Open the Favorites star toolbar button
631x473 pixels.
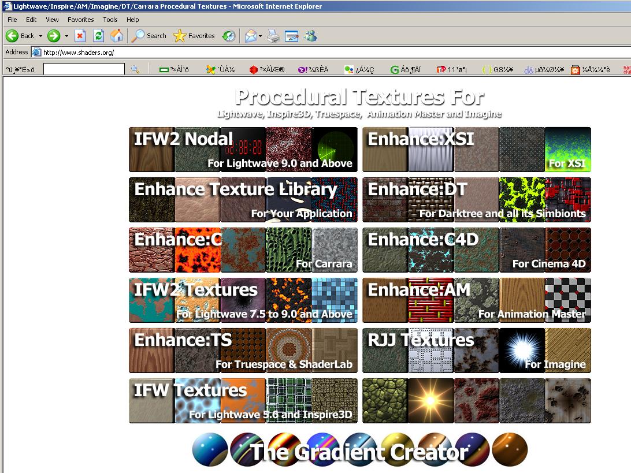pos(194,36)
